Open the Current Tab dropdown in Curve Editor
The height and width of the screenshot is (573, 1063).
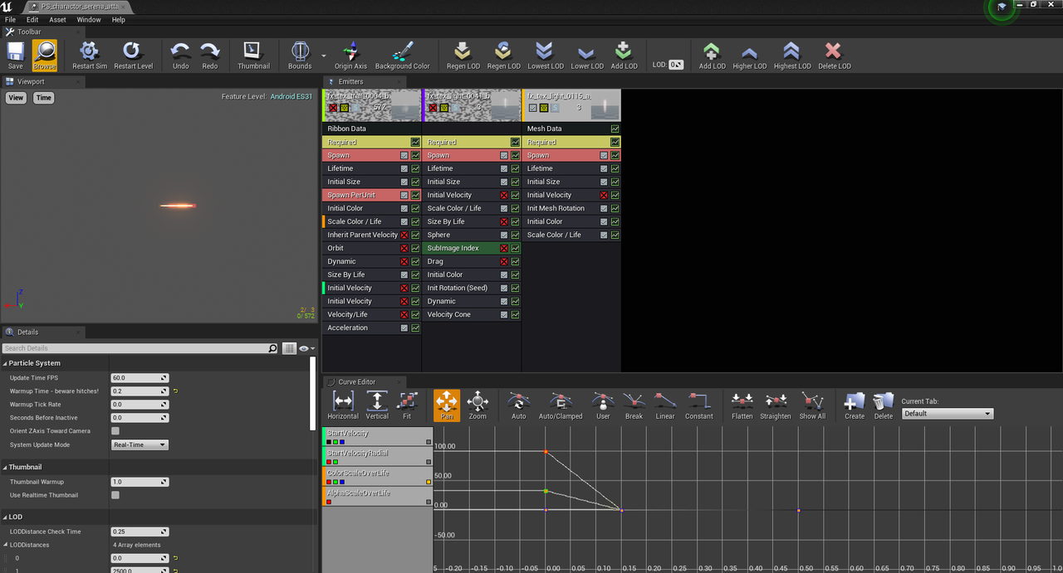(x=947, y=413)
